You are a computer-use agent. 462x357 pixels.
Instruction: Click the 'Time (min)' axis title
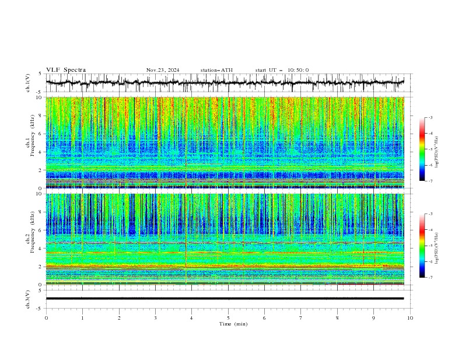tap(233, 324)
